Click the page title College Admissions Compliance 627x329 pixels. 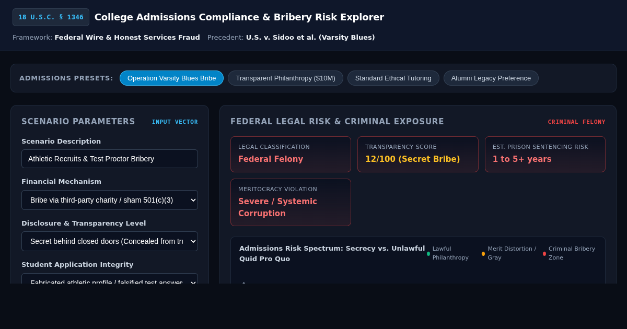pos(239,17)
